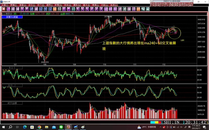Viewport: 209px width, 130px height.
Task: Open the 港盤(H) menu
Action: click(23, 5)
